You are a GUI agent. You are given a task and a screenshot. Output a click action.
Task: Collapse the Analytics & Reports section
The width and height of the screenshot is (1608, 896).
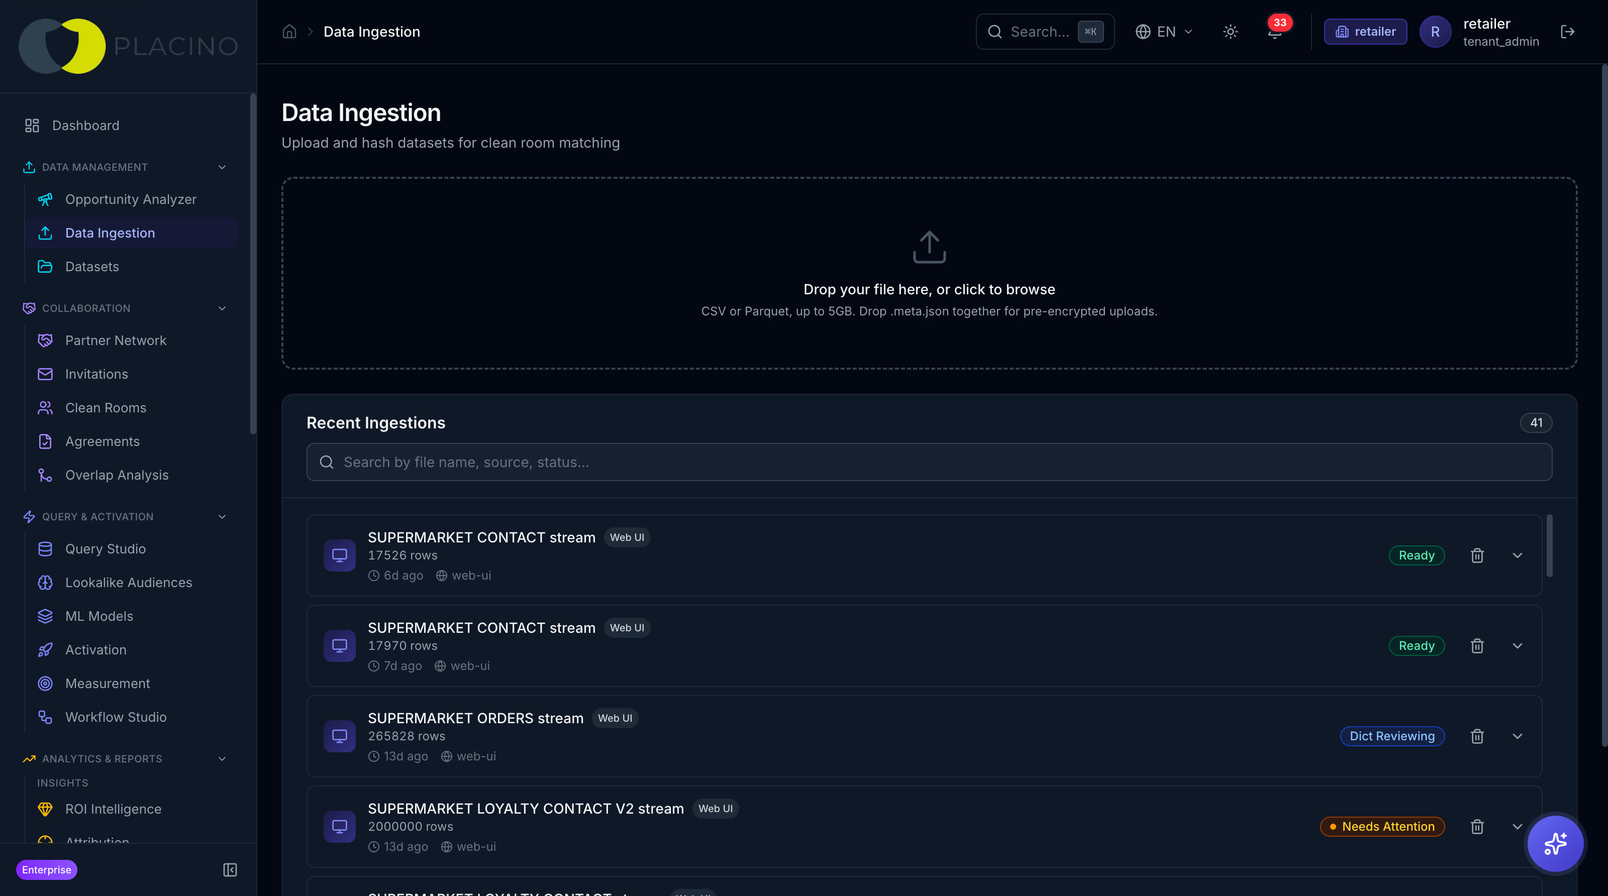[222, 759]
